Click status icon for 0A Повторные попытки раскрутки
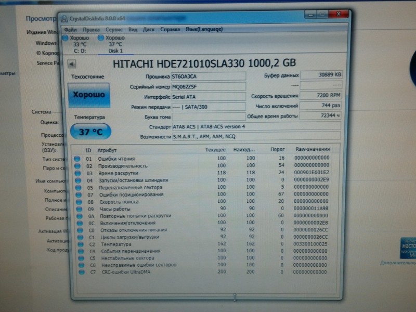 tap(80, 216)
